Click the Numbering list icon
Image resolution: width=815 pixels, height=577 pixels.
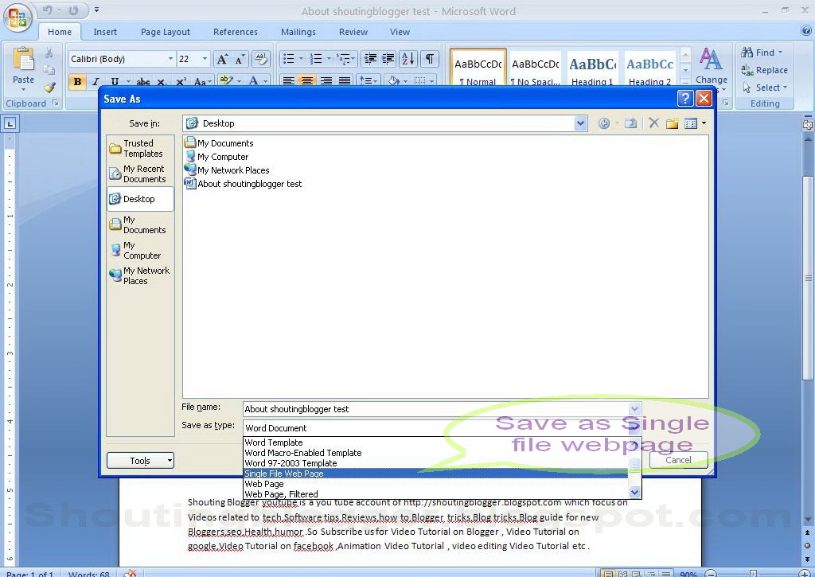(316, 59)
